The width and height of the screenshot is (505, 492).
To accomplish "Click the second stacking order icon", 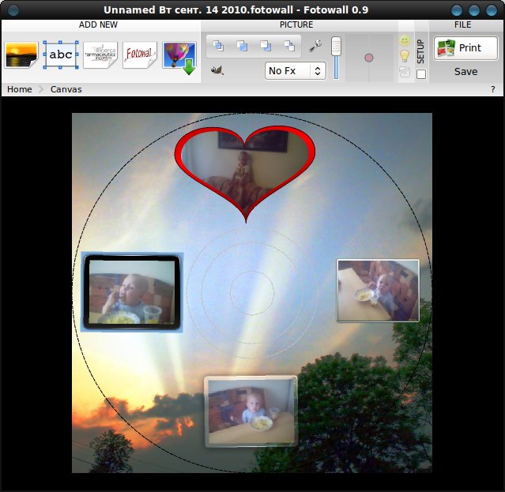I will 242,46.
